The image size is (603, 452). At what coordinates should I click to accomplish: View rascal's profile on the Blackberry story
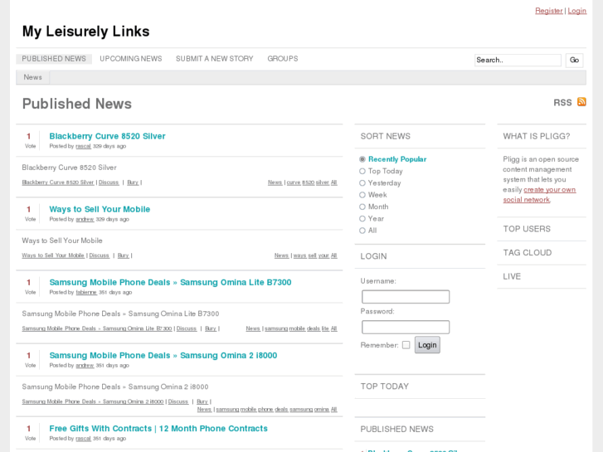(x=83, y=146)
